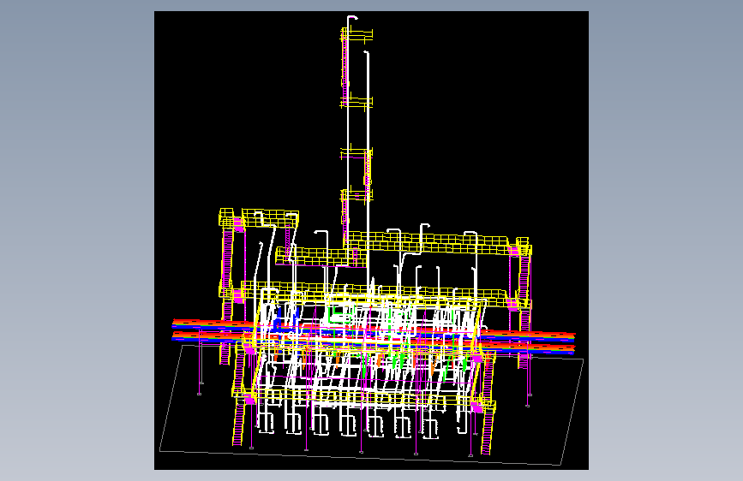Select the gray ground plane outline
Image resolution: width=743 pixels, height=481 pixels.
372,405
